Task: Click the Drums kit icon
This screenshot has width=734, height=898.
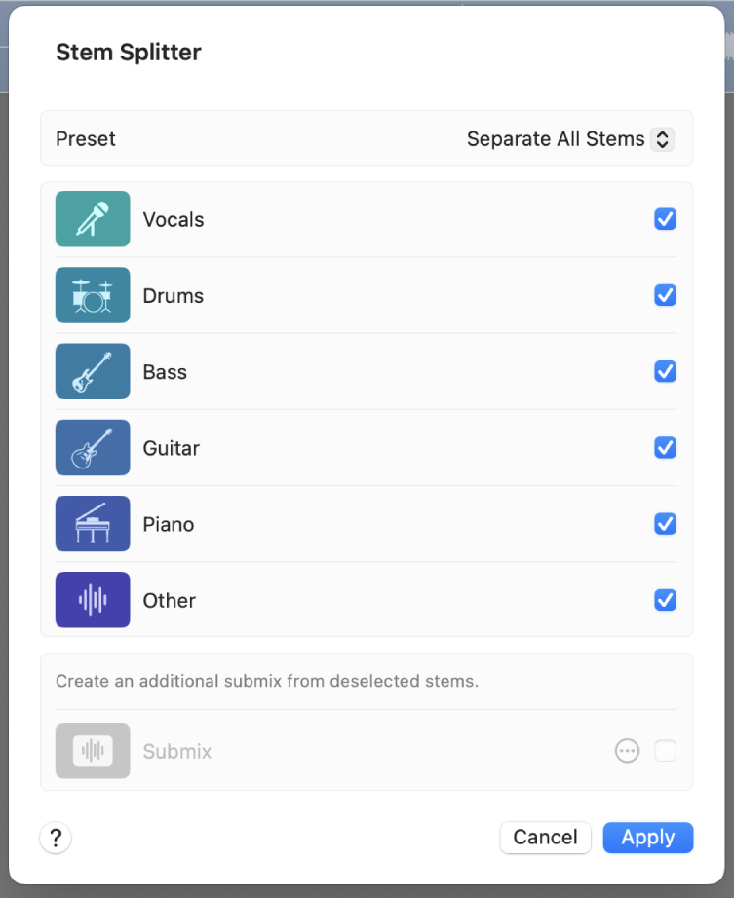Action: coord(93,295)
